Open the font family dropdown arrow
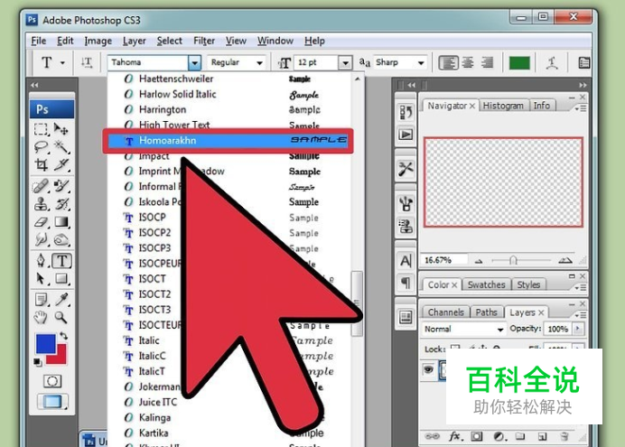This screenshot has width=625, height=447. tap(194, 62)
